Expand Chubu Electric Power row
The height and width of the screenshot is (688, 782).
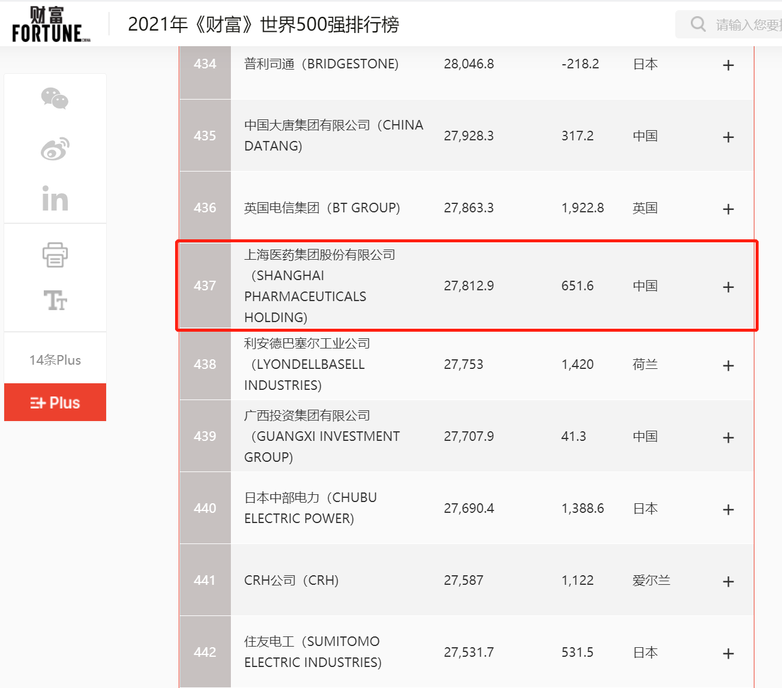tap(728, 509)
